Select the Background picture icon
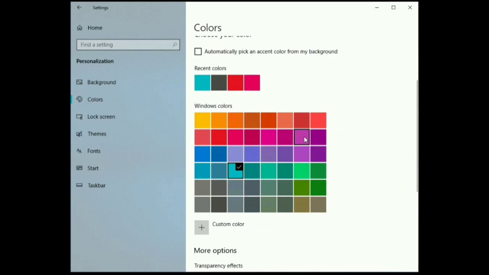This screenshot has height=275, width=489. (79, 82)
